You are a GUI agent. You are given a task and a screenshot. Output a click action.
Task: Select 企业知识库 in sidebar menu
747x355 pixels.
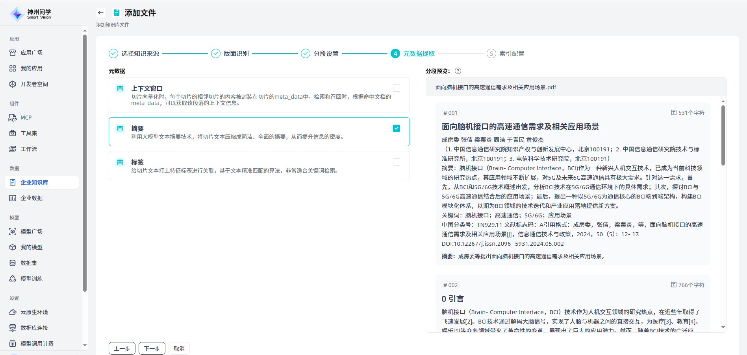34,182
